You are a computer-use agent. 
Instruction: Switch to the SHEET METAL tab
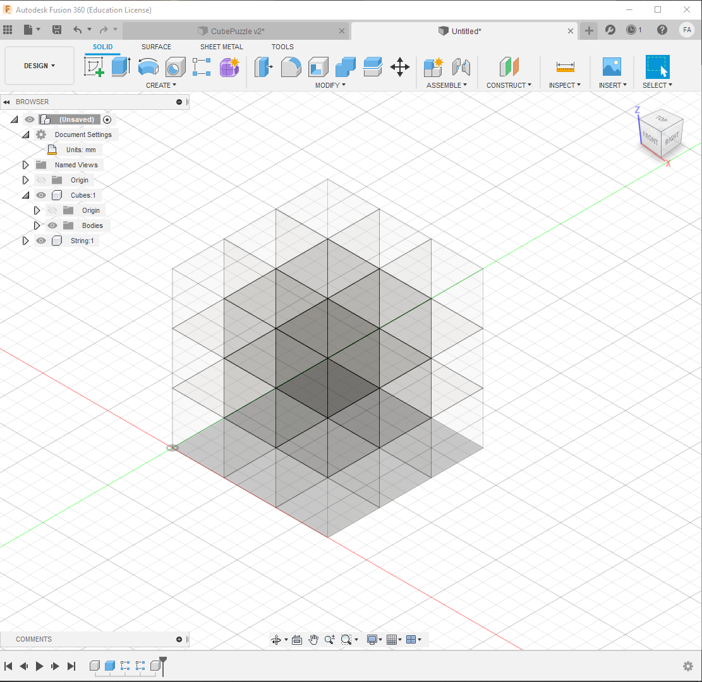click(221, 47)
